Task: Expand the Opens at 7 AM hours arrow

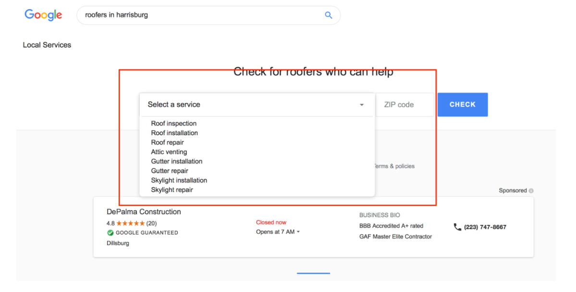Action: coord(298,232)
